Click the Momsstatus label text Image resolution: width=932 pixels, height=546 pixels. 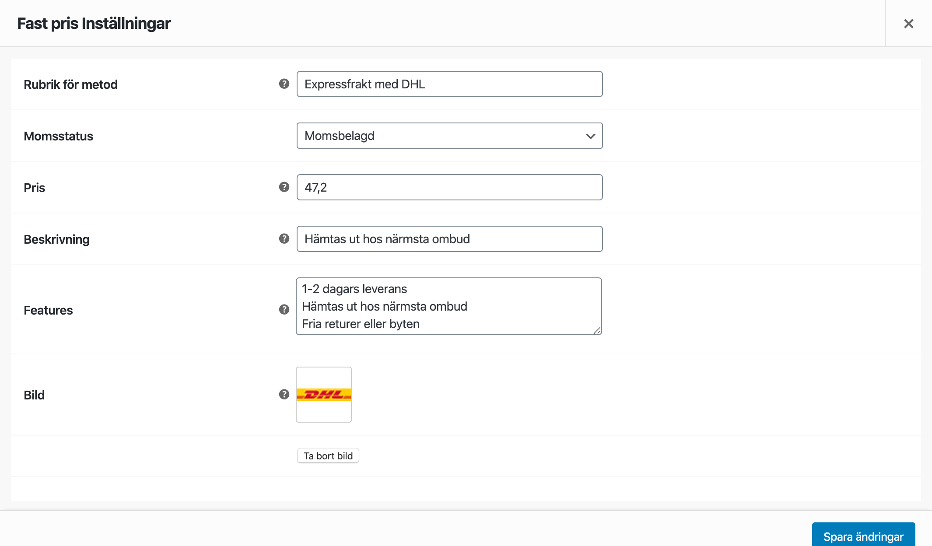coord(58,136)
